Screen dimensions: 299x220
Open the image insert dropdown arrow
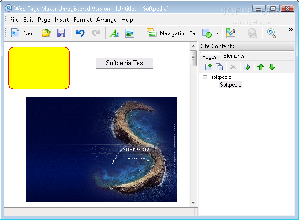tap(141, 33)
